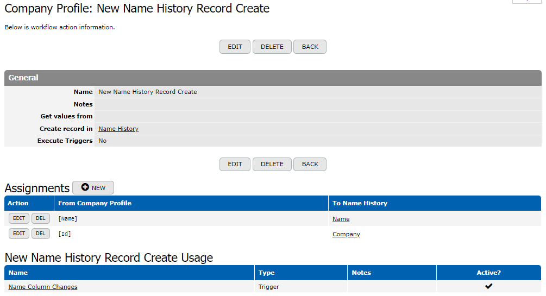Delete the [Name] assignment row

coord(41,218)
